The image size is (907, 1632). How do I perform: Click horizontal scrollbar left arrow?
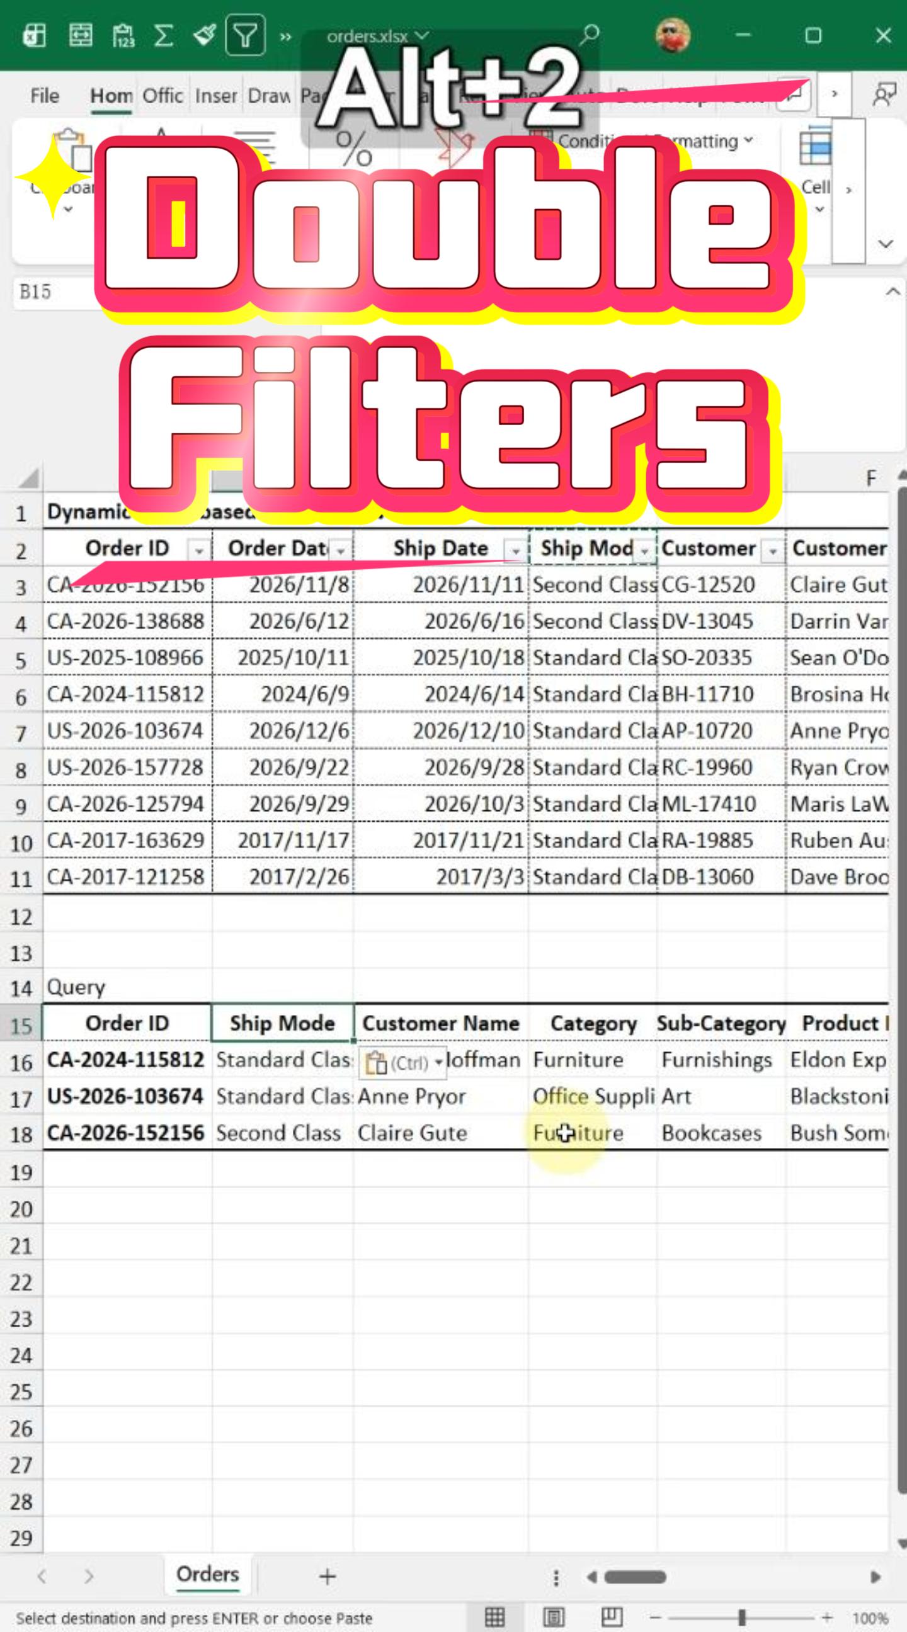coord(591,1577)
